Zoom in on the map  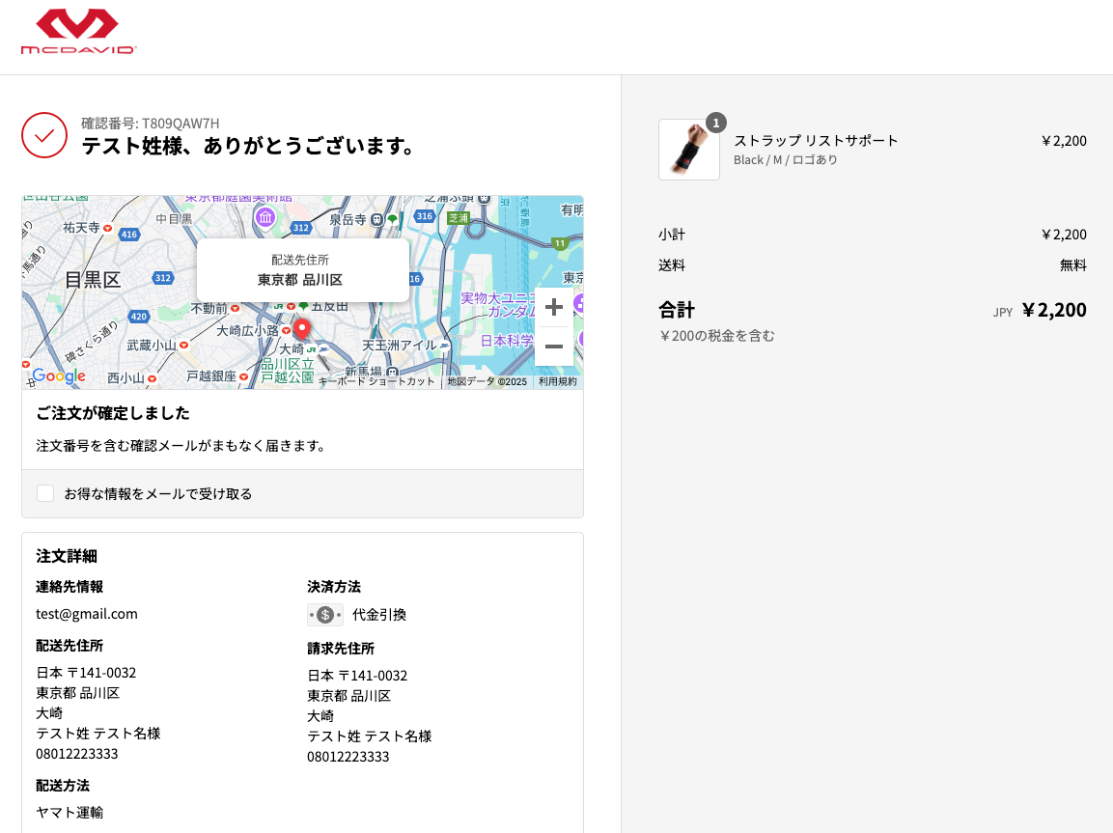point(554,308)
